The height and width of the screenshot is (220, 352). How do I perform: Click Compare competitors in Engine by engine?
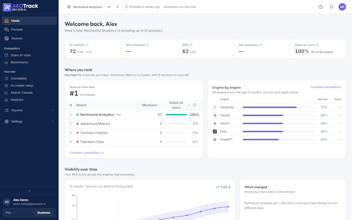326,87
